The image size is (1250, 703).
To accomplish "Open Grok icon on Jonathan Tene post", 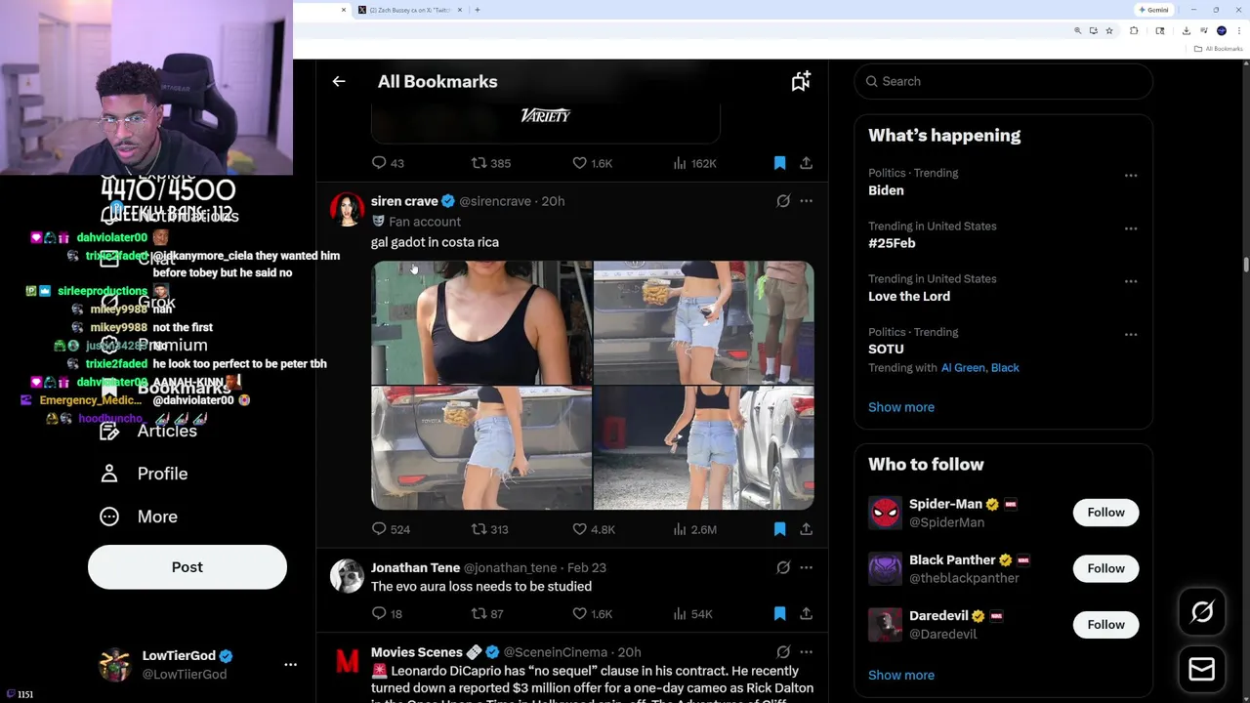I will (783, 567).
